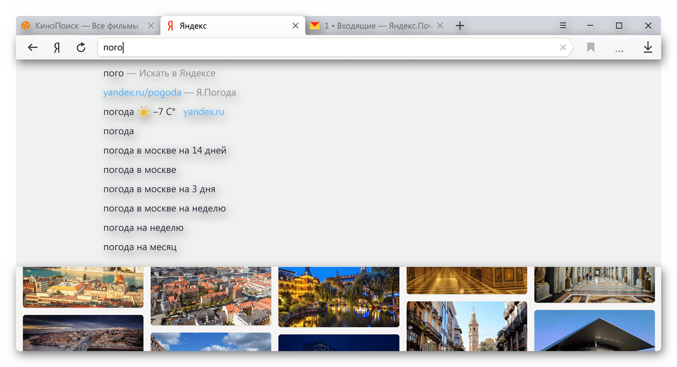The height and width of the screenshot is (367, 677).
Task: Switch to the Яндекс.Почта inbox tab
Action: pyautogui.click(x=372, y=26)
